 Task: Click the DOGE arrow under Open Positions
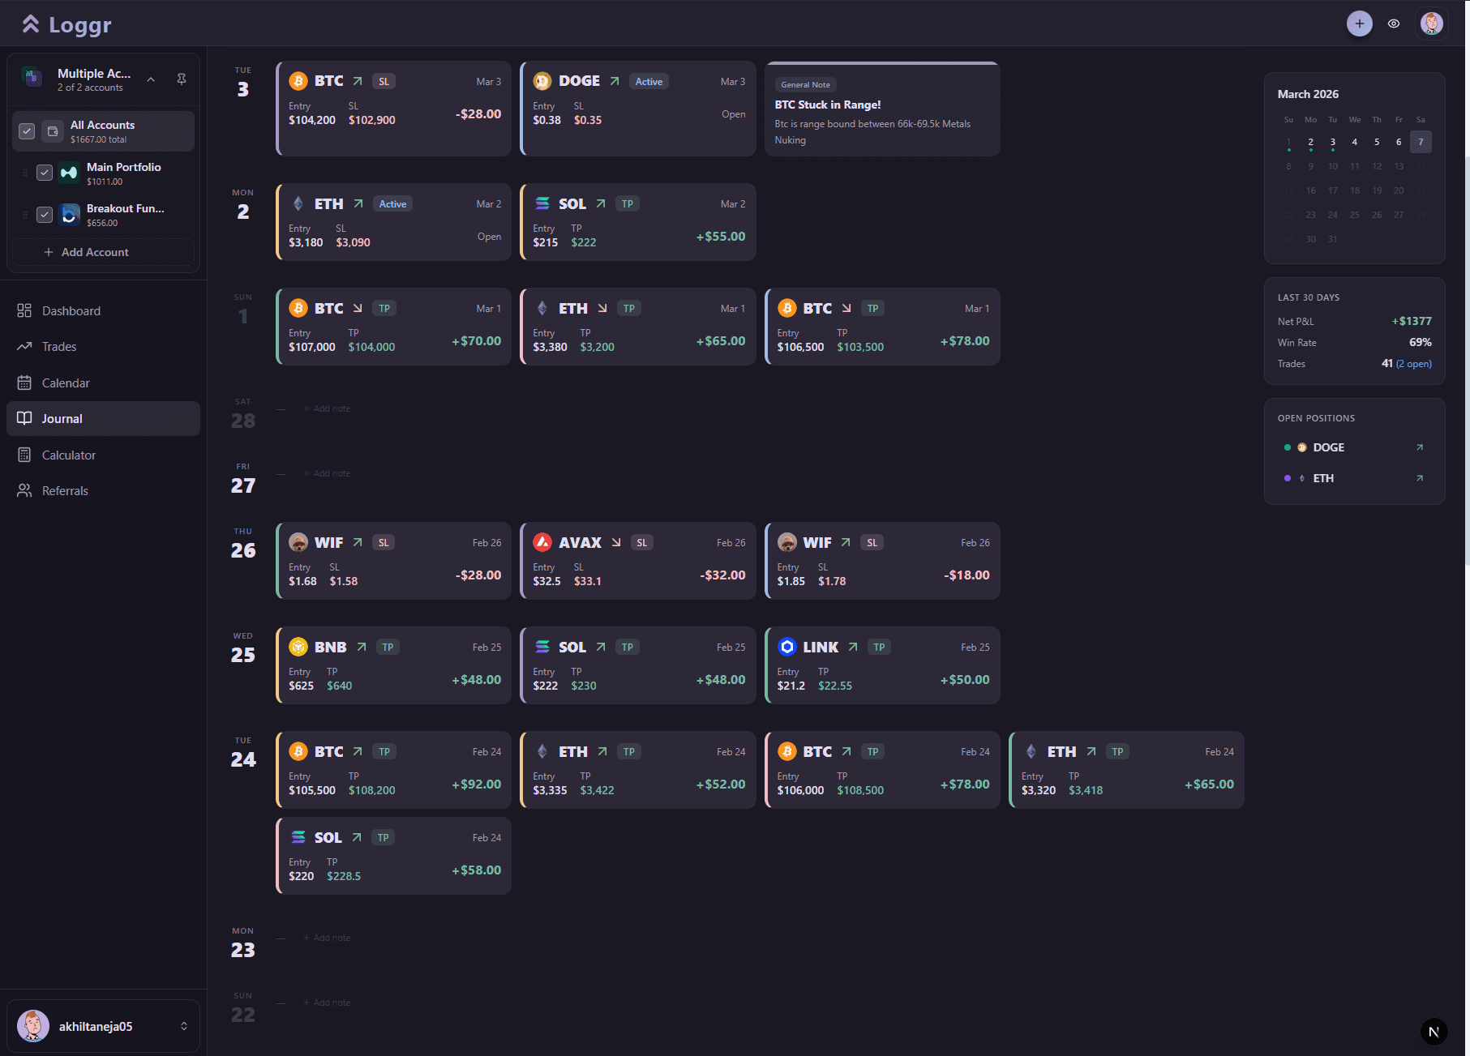point(1420,447)
